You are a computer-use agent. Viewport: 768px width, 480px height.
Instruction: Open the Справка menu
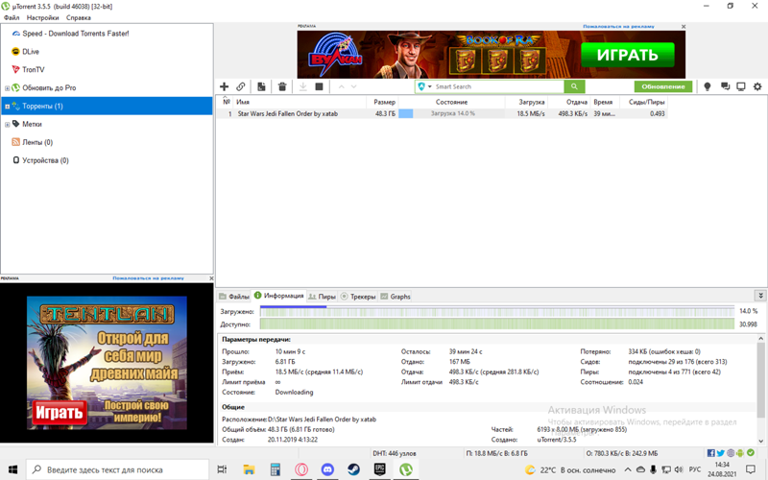tap(79, 17)
